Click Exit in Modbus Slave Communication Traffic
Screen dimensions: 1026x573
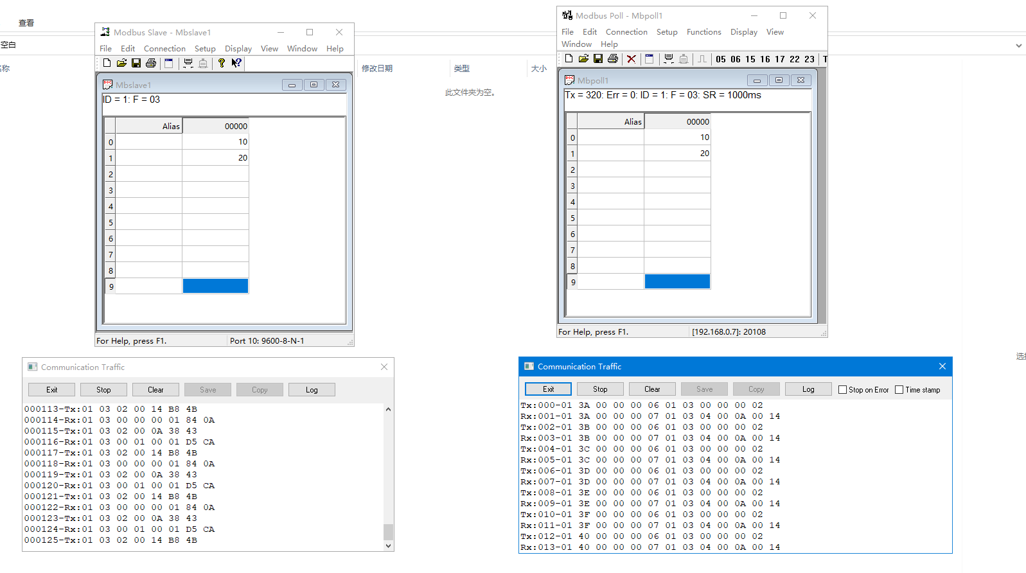(x=51, y=389)
